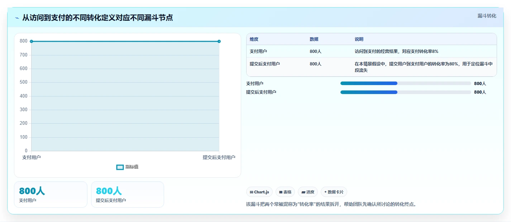Image resolution: width=511 pixels, height=222 pixels.
Task: Click the 400 y-axis label
Action: pyautogui.click(x=24, y=96)
